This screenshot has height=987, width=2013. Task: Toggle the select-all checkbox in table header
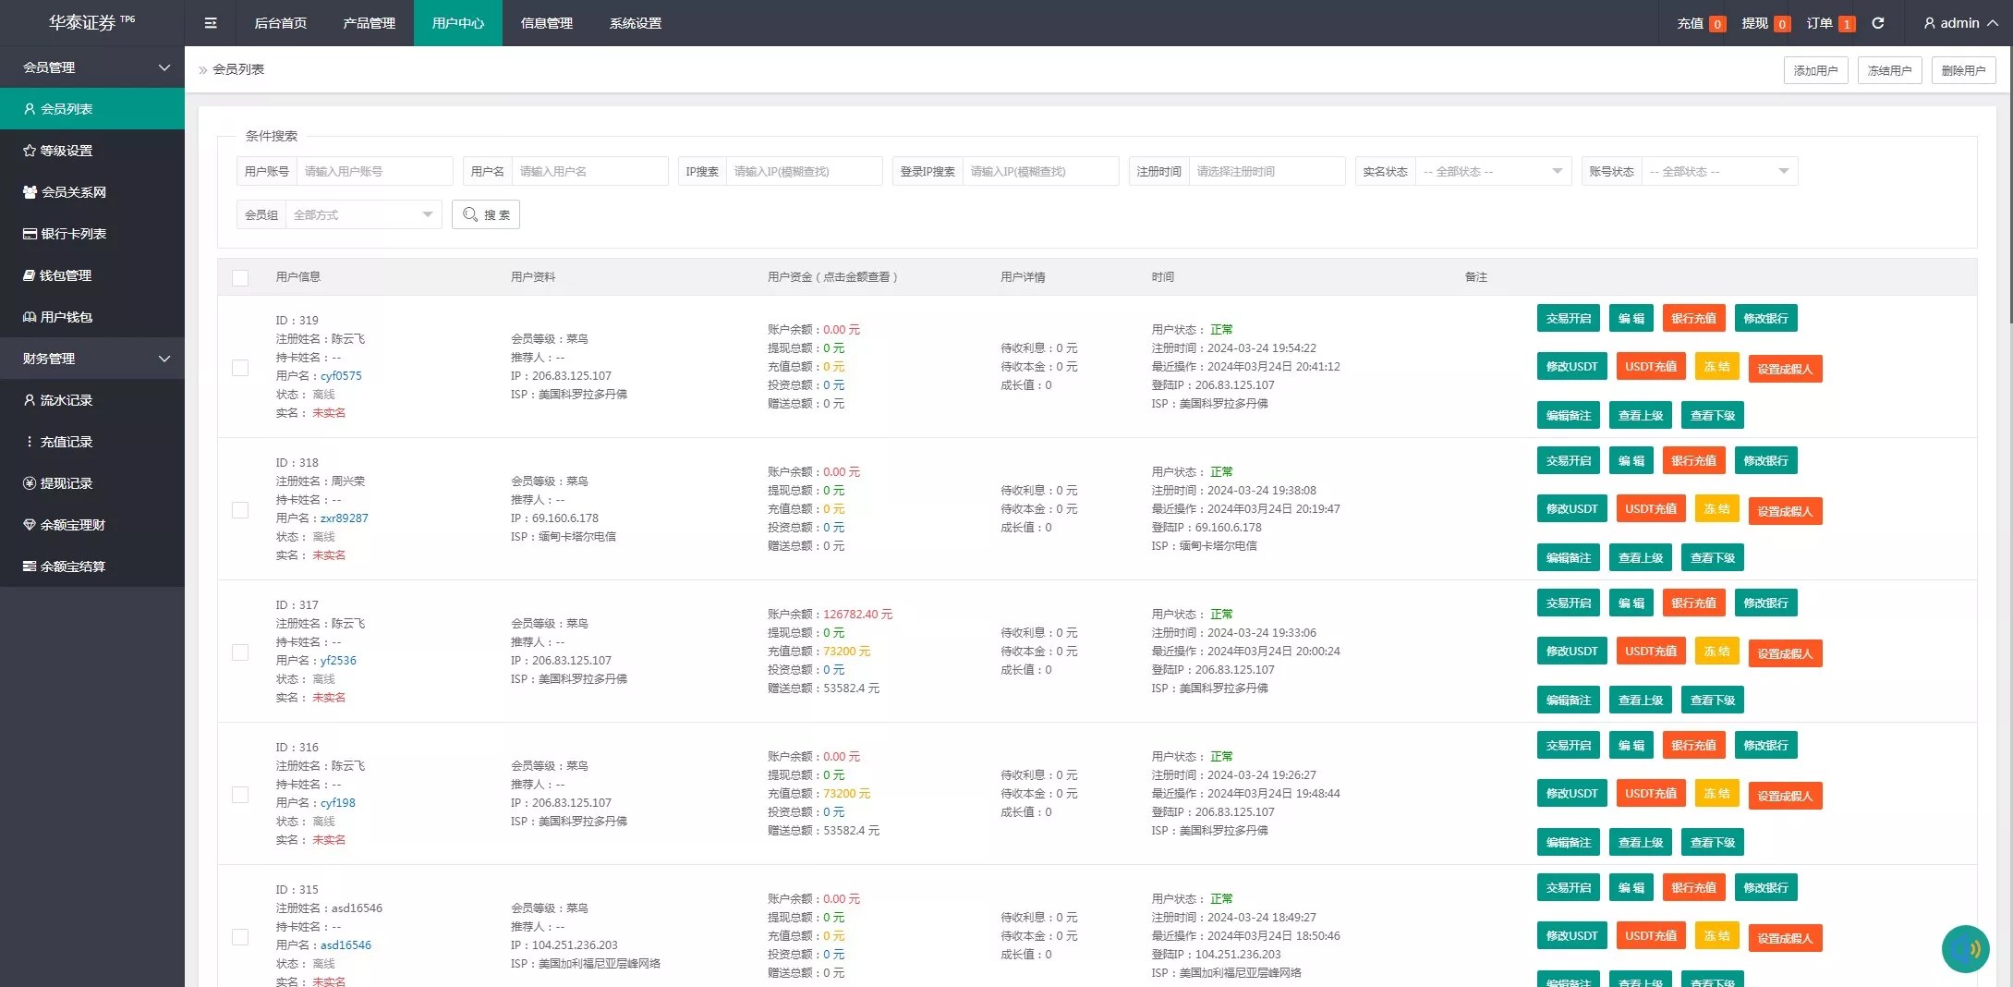pyautogui.click(x=240, y=277)
